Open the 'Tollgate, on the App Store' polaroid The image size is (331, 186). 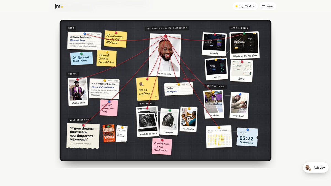click(x=244, y=45)
